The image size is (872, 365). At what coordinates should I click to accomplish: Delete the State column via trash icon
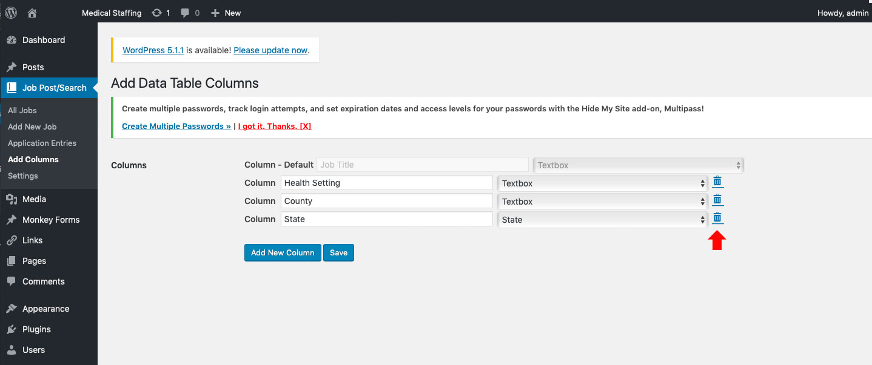tap(717, 218)
